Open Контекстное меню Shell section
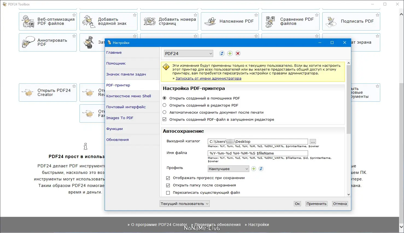 (132, 96)
